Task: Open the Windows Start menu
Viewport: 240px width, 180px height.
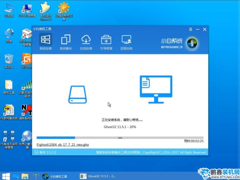Action: click(6, 176)
